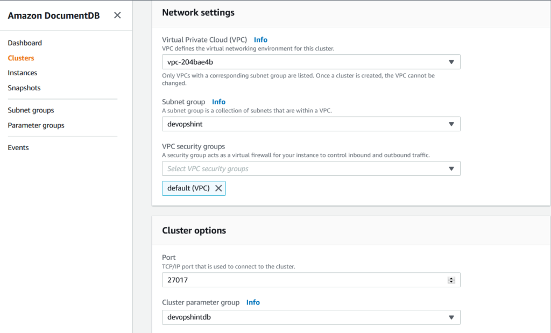
Task: Click the Cluster options heading
Action: pos(194,230)
